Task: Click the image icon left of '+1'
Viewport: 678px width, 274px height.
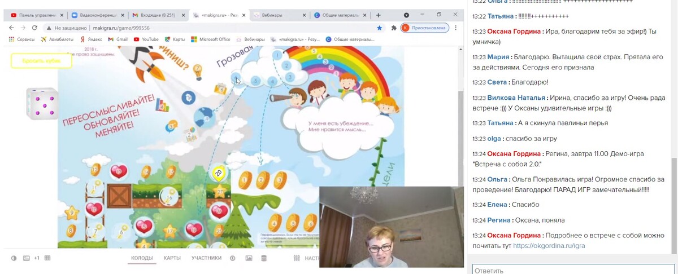Action: (26, 258)
